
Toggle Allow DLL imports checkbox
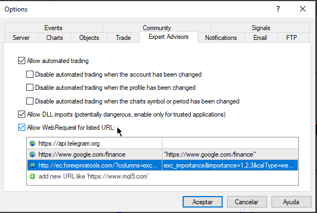pyautogui.click(x=21, y=114)
